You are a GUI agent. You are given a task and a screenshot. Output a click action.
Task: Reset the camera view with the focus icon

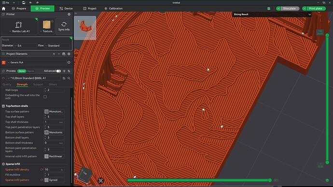(x=101, y=181)
